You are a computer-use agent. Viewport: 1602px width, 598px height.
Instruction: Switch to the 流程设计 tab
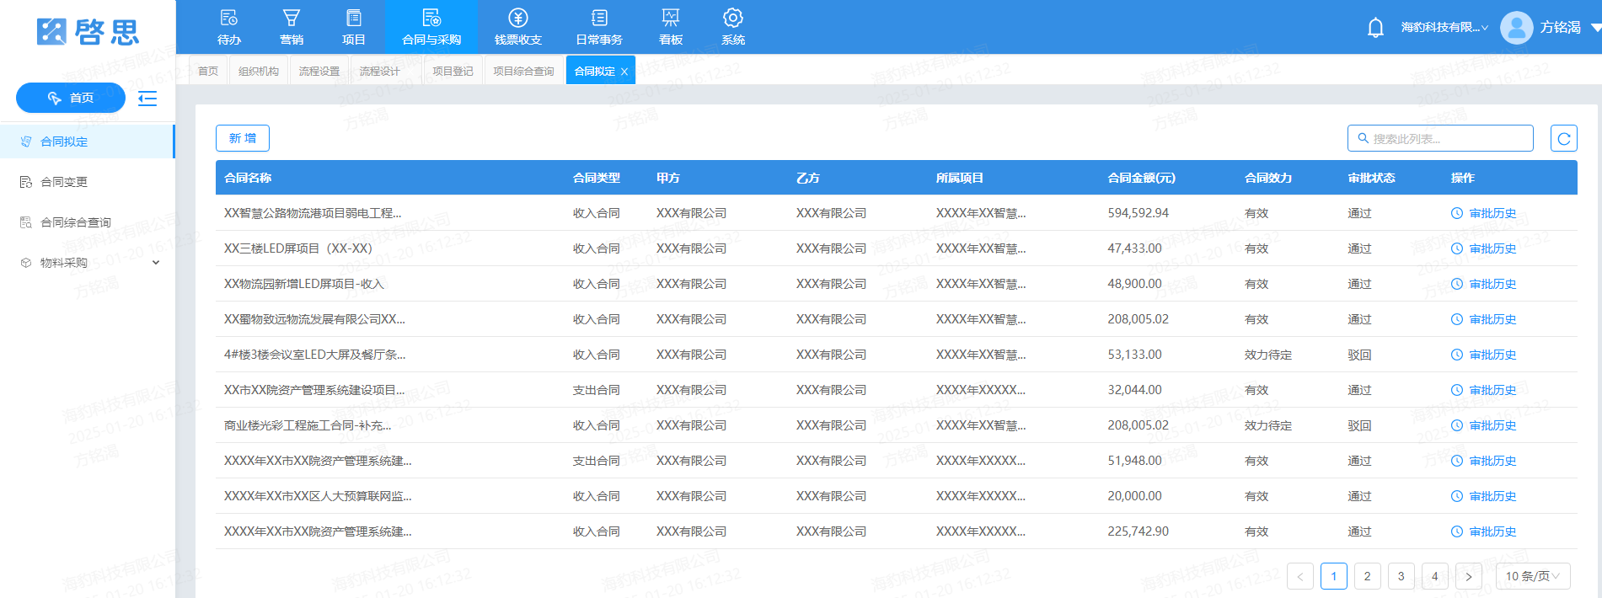380,71
